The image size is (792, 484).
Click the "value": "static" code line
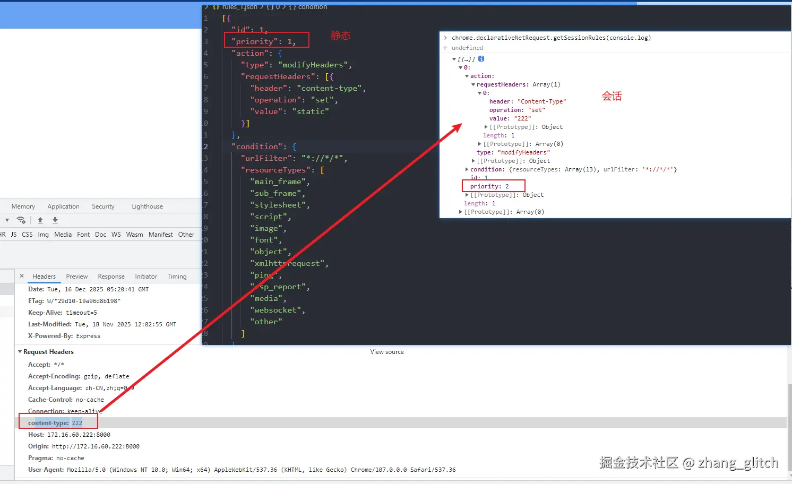coord(289,111)
